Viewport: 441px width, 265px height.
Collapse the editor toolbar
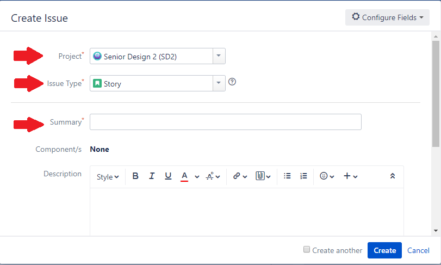click(x=393, y=176)
